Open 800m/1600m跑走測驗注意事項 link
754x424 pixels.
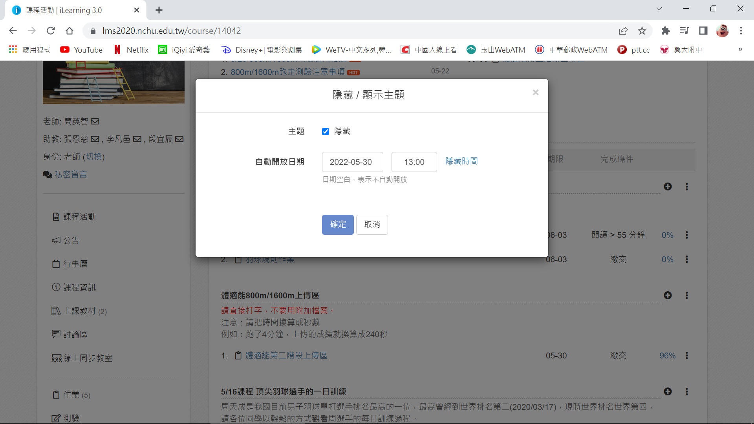pyautogui.click(x=287, y=72)
